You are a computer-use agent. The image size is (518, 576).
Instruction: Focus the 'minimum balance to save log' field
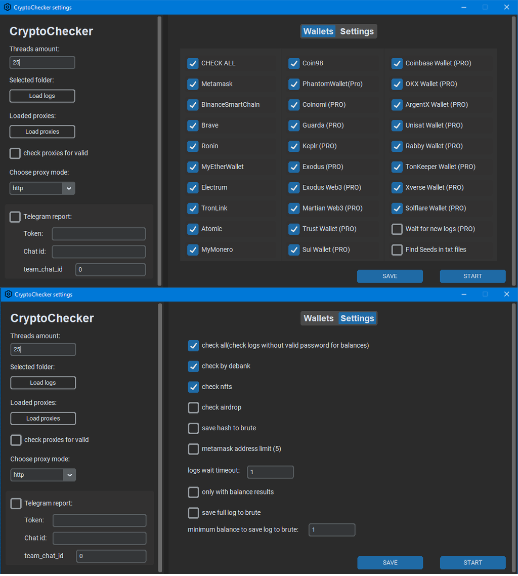[332, 529]
